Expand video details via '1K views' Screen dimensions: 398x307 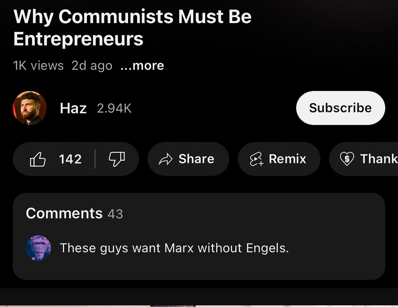click(38, 66)
